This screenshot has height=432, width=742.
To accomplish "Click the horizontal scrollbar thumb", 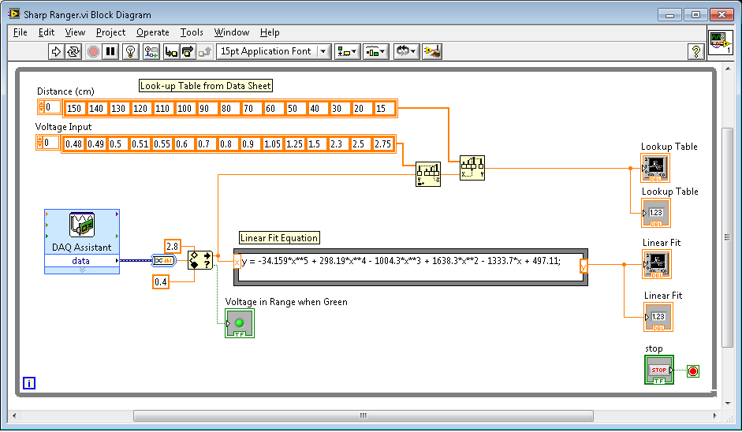I will click(x=363, y=415).
